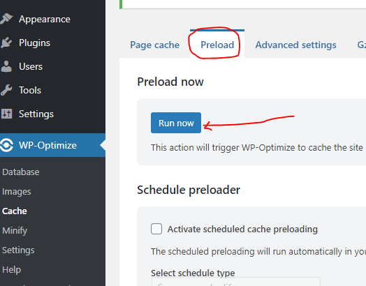366x286 pixels.
Task: Select the Cache submenu item
Action: 15,211
